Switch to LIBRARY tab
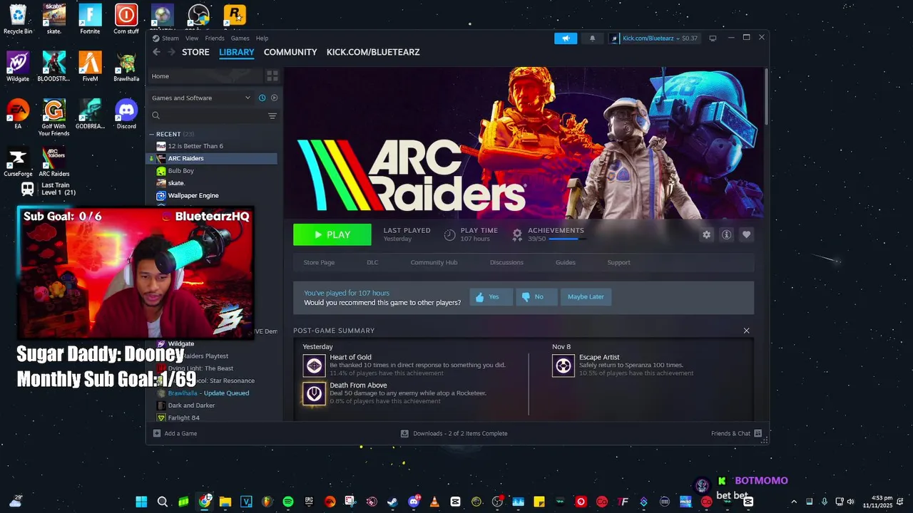The height and width of the screenshot is (513, 913). 237,52
